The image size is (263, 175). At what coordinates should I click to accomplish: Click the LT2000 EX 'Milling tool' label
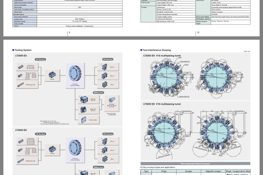click(99, 93)
